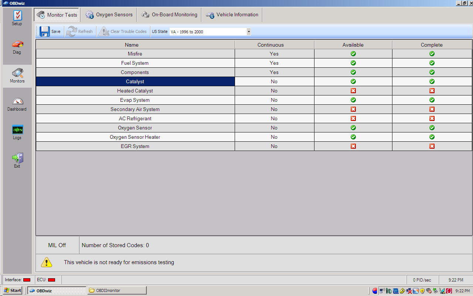Screen dimensions: 473x296
Task: Click the Complete column header
Action: 431,45
